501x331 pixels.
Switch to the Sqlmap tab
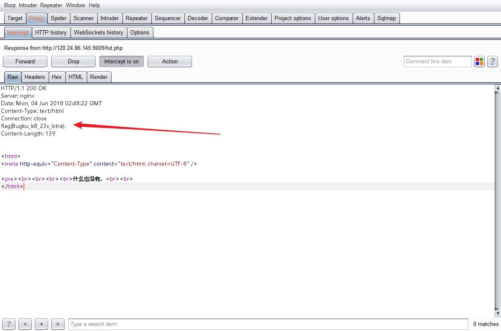point(387,18)
